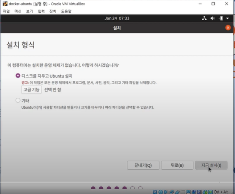Click the audio status icon in VirtualBox bar
Image resolution: width=235 pixels, height=194 pixels.
(x=166, y=192)
